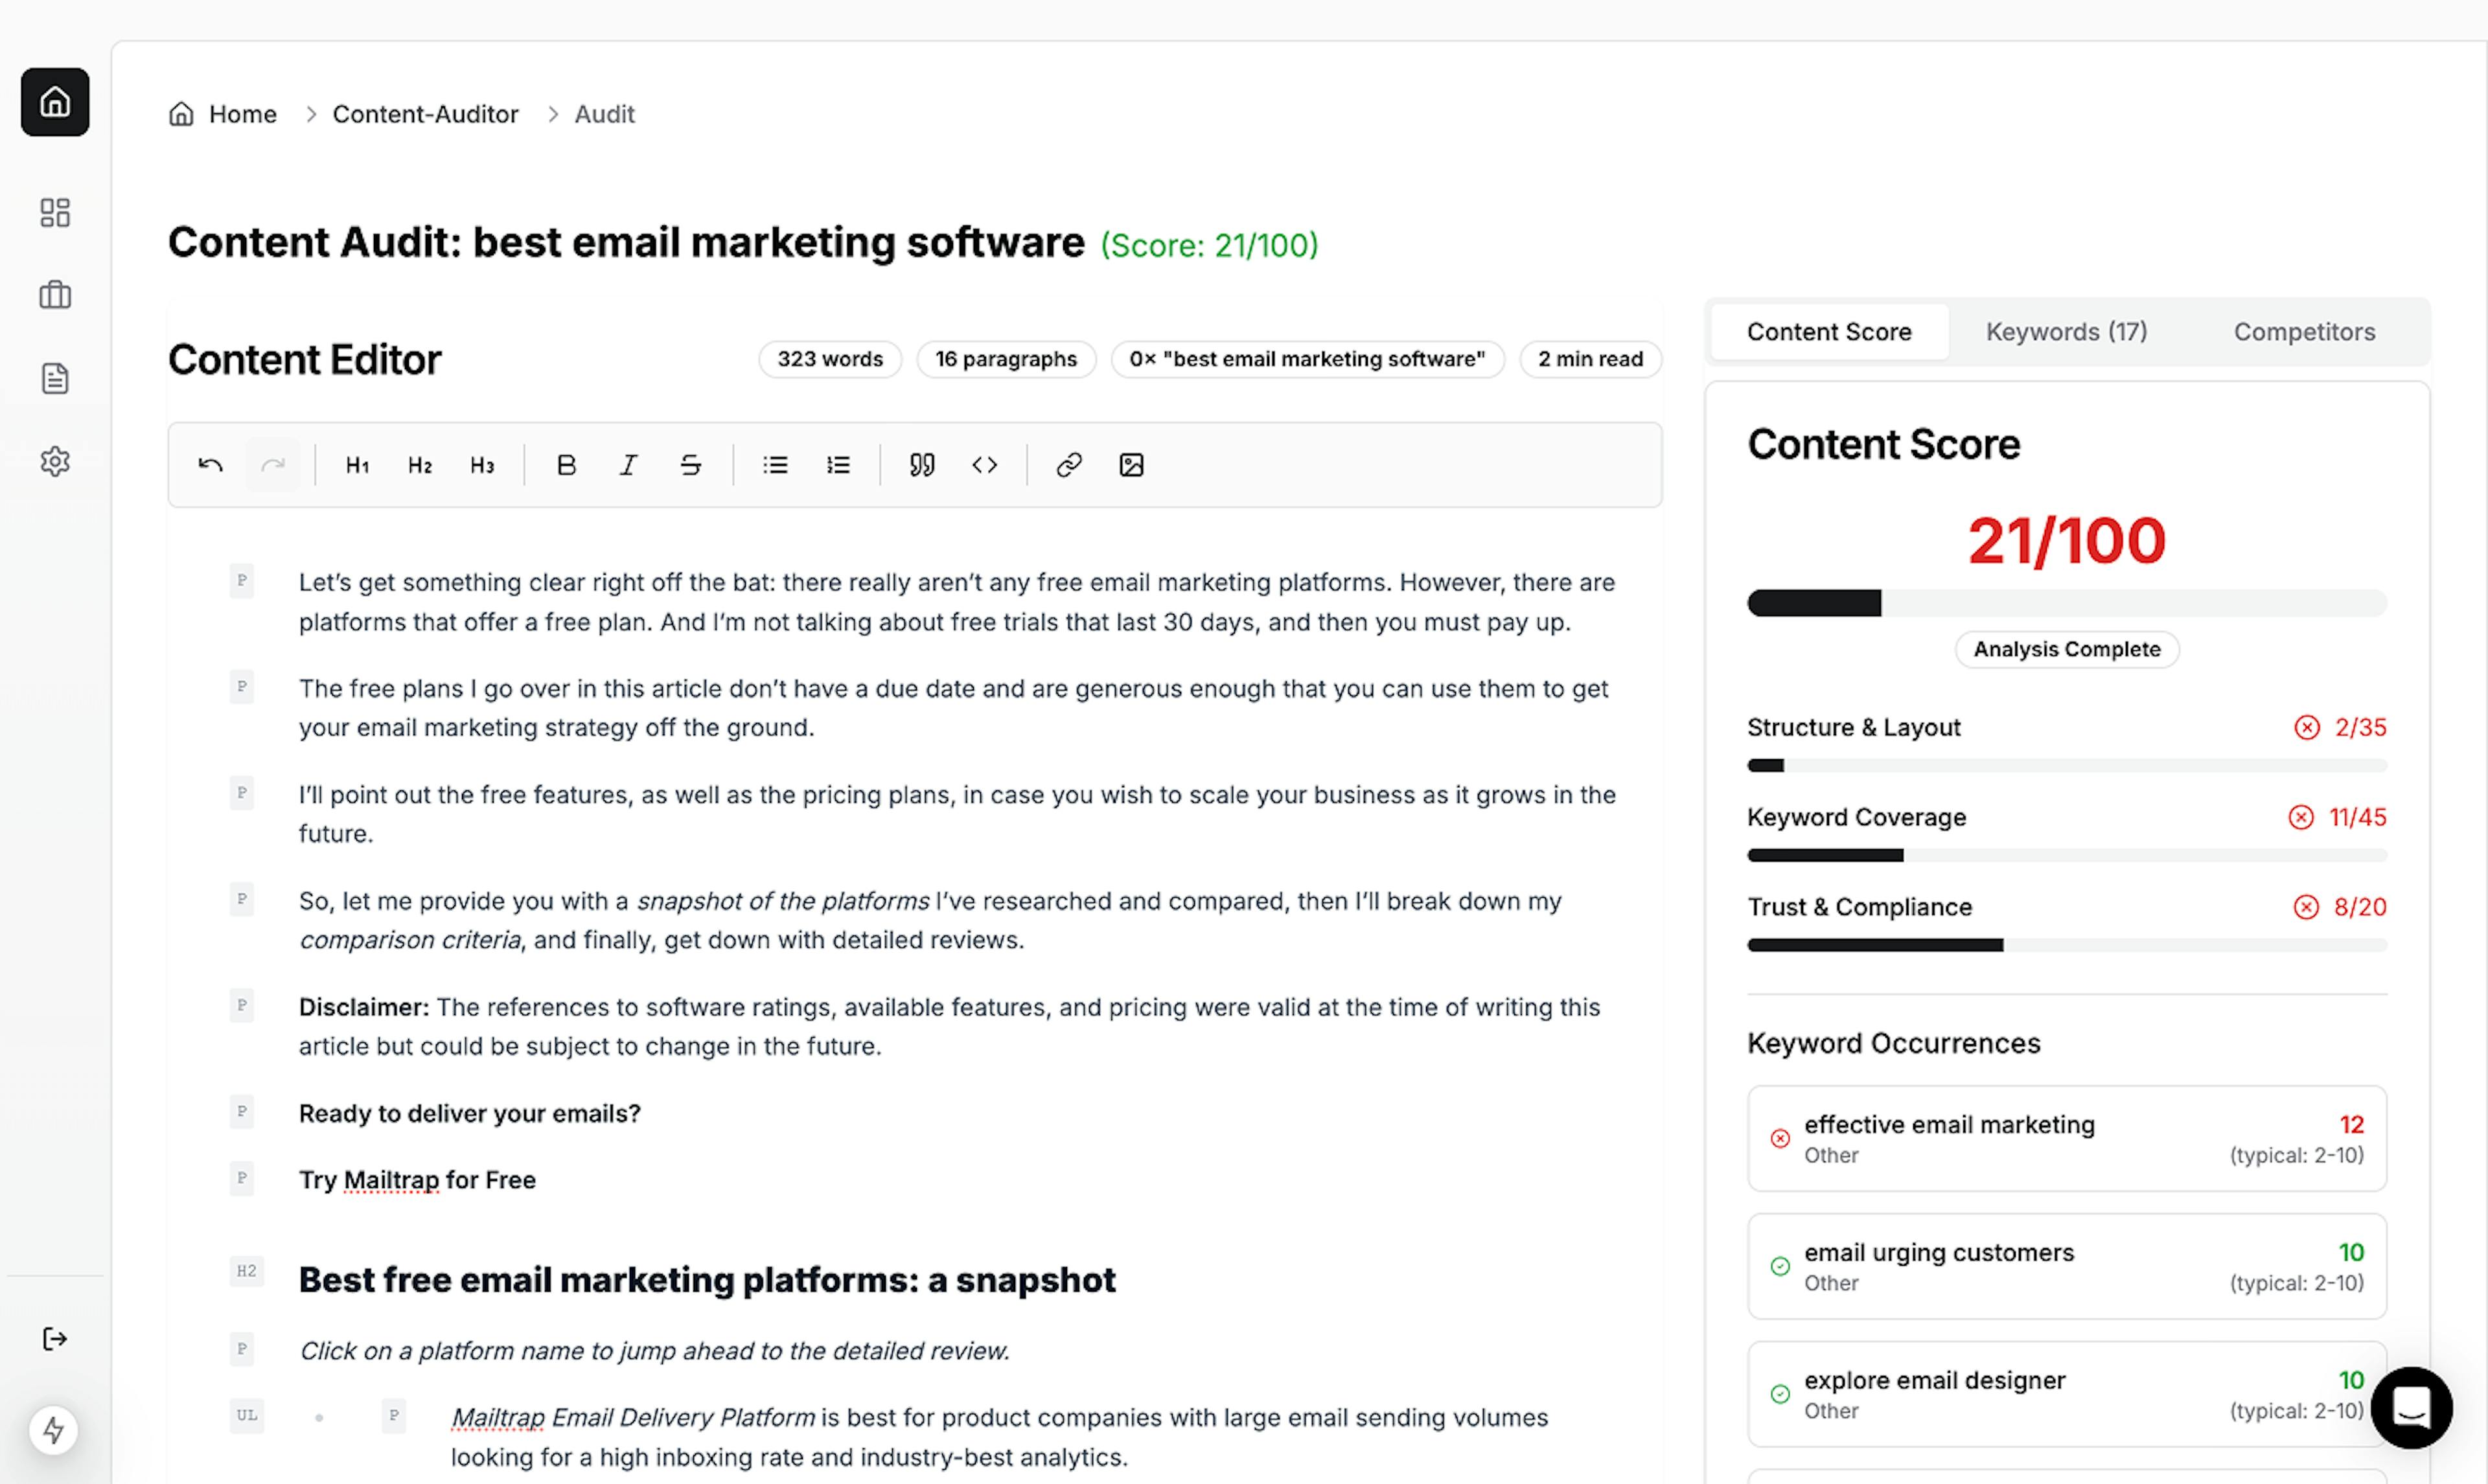Screen dimensions: 2488x1484
Task: Click the Analysis Complete badge
Action: (x=2067, y=649)
